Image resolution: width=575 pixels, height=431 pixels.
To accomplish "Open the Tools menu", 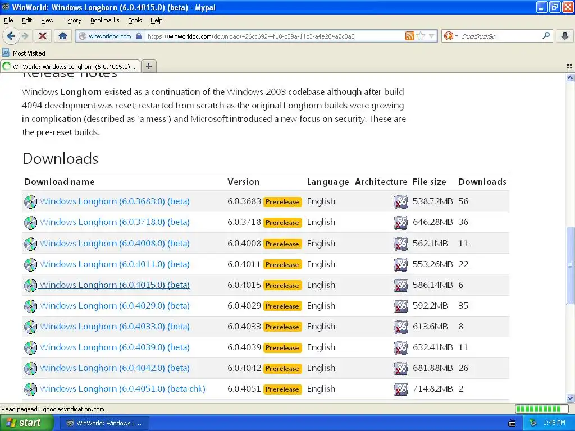I will (135, 21).
